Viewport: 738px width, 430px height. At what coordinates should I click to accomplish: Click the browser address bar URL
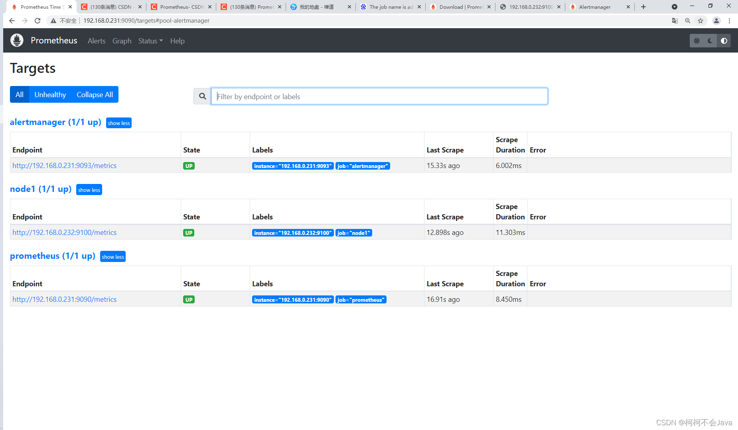pos(146,21)
